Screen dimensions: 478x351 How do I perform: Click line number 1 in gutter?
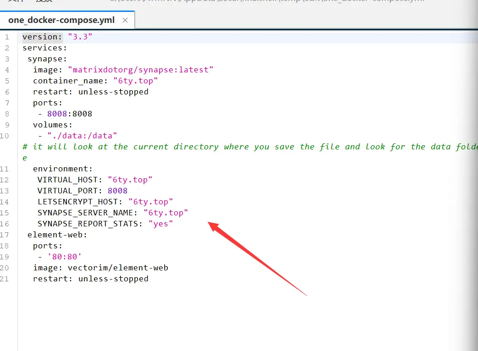click(7, 37)
